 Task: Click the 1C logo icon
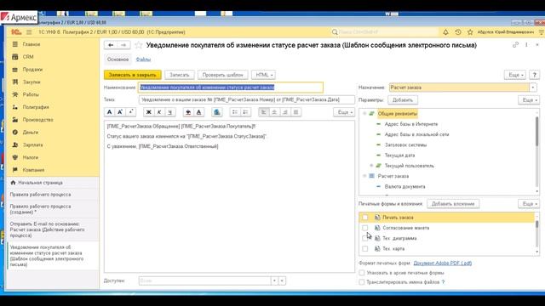point(16,32)
